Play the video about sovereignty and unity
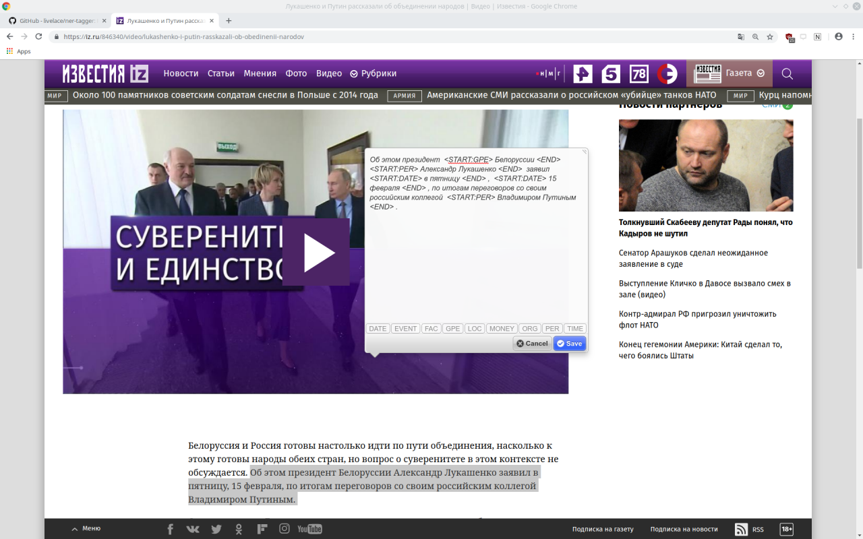863x539 pixels. [x=316, y=253]
